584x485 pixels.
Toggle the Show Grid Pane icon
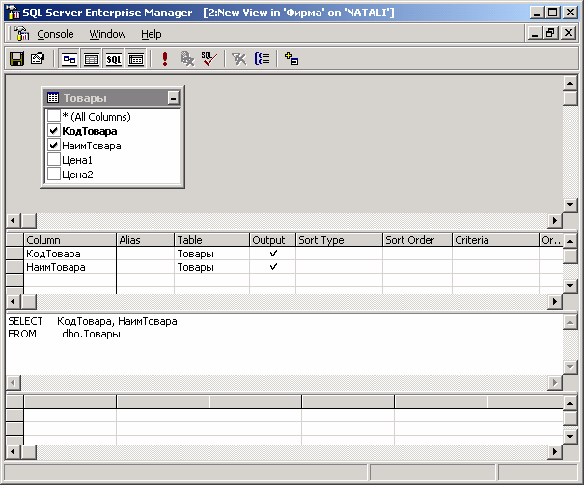92,59
